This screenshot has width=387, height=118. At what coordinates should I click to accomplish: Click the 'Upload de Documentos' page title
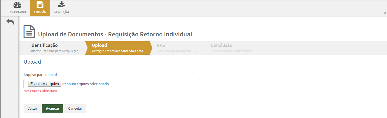(x=115, y=34)
